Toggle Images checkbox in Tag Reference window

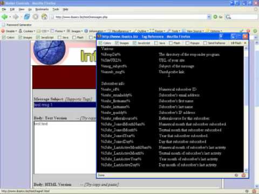tap(117, 43)
